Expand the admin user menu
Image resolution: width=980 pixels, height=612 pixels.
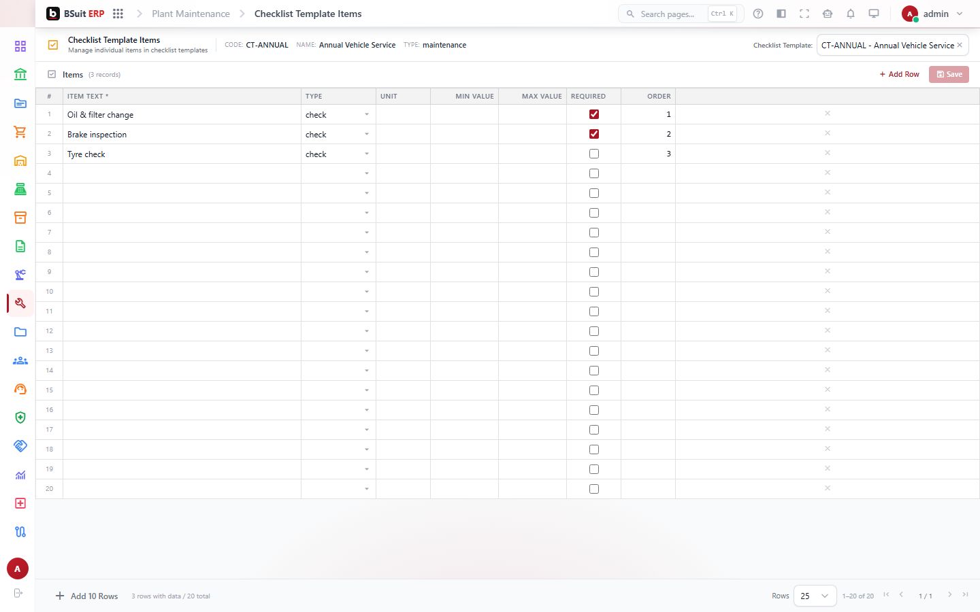click(932, 14)
